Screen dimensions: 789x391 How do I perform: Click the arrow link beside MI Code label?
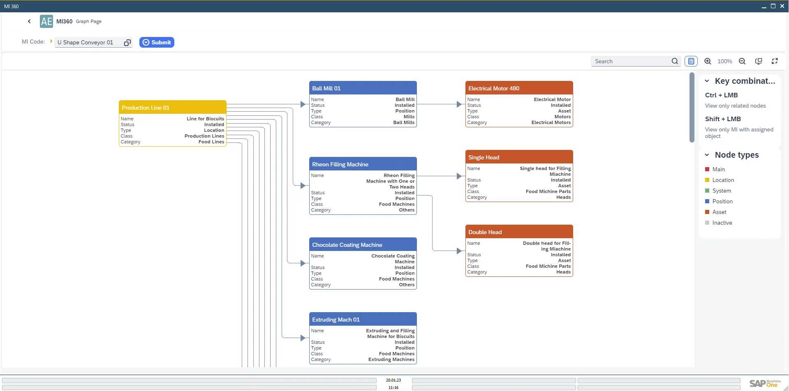[x=51, y=41]
